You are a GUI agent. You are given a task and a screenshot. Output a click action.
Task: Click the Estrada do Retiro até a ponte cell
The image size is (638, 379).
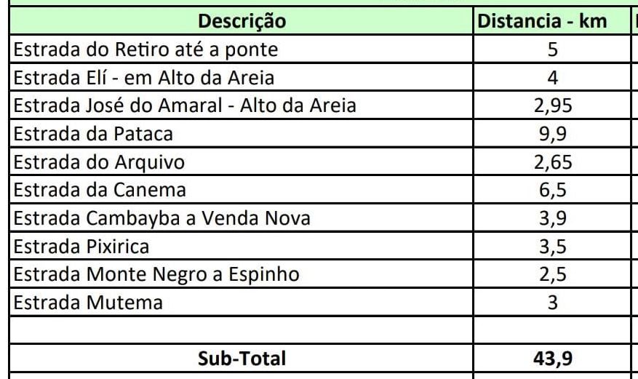click(242, 49)
